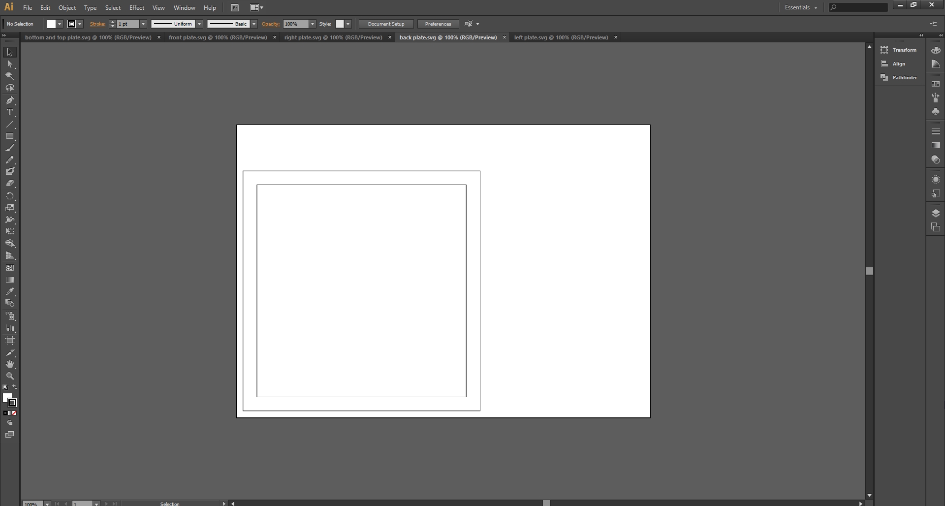The width and height of the screenshot is (945, 506).
Task: Click the Document Setup button
Action: [386, 24]
